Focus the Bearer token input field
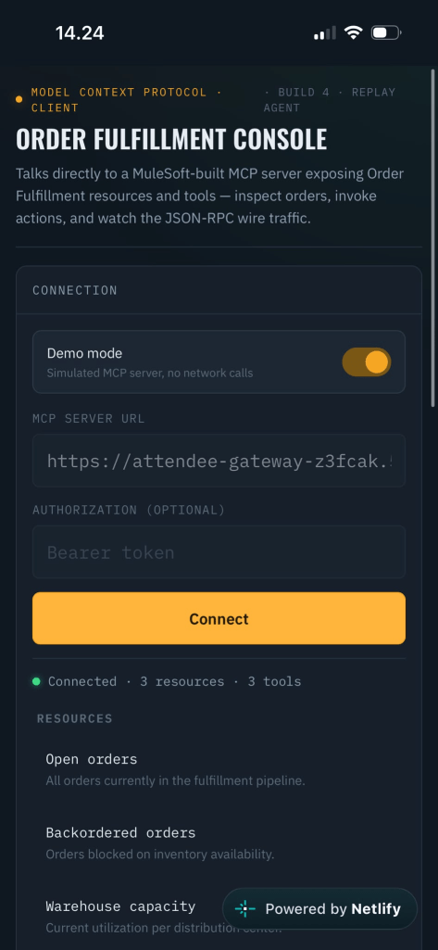Screen dimensions: 438x950 (x=219, y=552)
